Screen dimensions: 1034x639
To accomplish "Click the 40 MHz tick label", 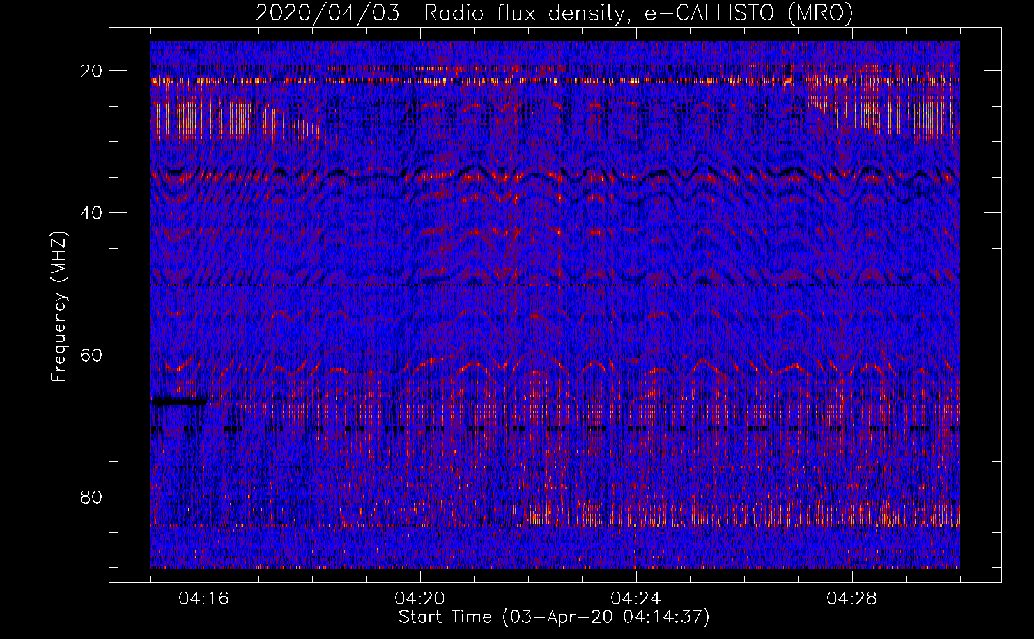I will (x=92, y=213).
